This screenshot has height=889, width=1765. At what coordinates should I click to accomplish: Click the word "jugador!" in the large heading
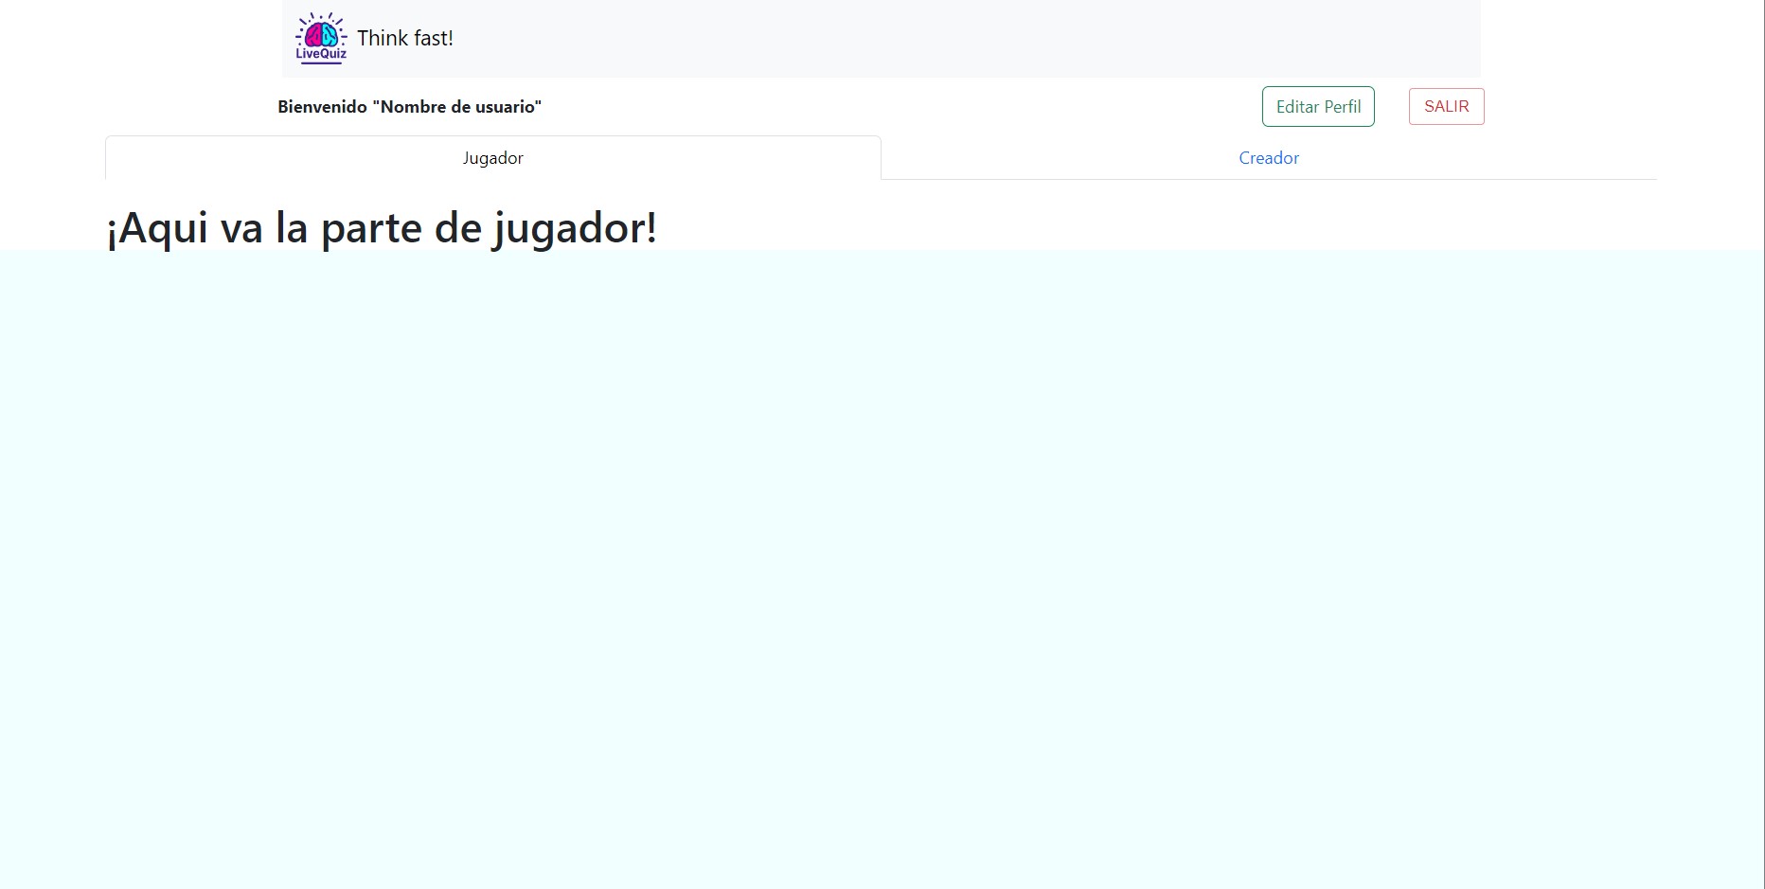point(575,228)
